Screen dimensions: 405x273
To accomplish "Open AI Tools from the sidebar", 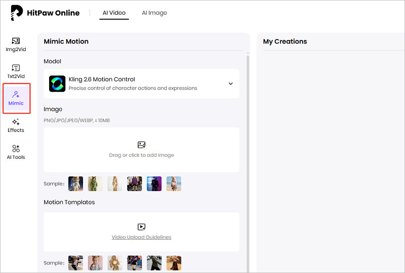I will [x=16, y=152].
